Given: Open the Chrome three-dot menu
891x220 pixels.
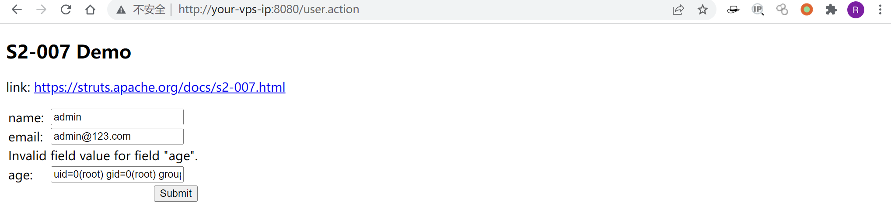Looking at the screenshot, I should (x=880, y=10).
